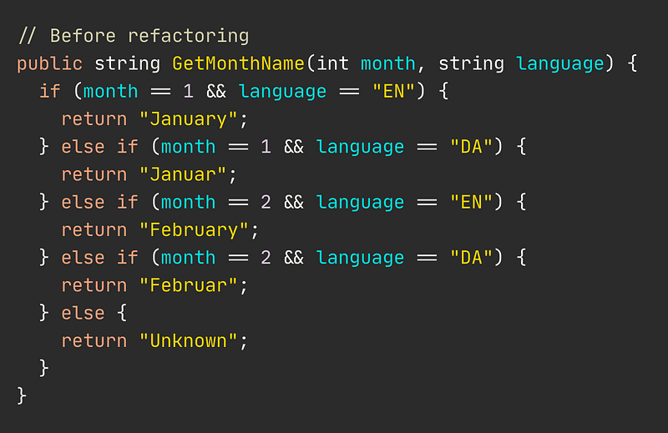The height and width of the screenshot is (433, 668).
Task: Click the int type keyword
Action: (x=332, y=63)
